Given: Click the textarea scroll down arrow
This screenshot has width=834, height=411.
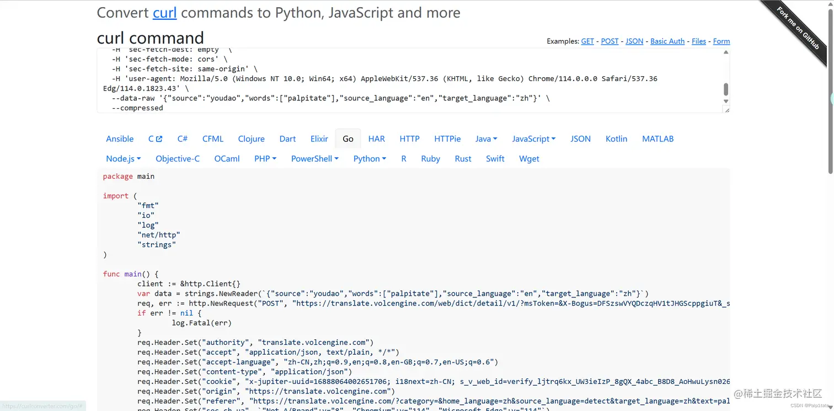Looking at the screenshot, I should point(726,102).
